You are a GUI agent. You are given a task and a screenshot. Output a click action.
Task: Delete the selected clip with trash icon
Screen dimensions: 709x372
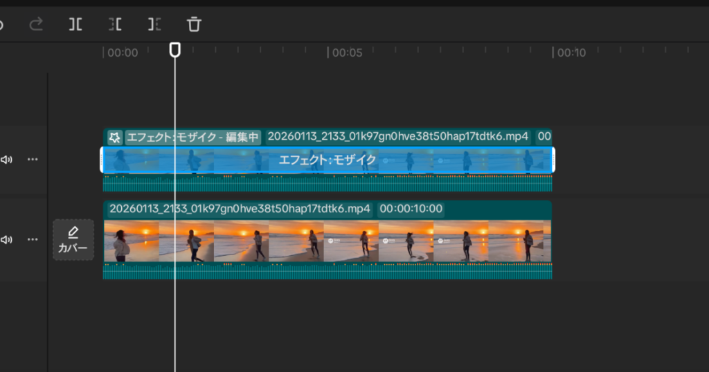point(195,25)
